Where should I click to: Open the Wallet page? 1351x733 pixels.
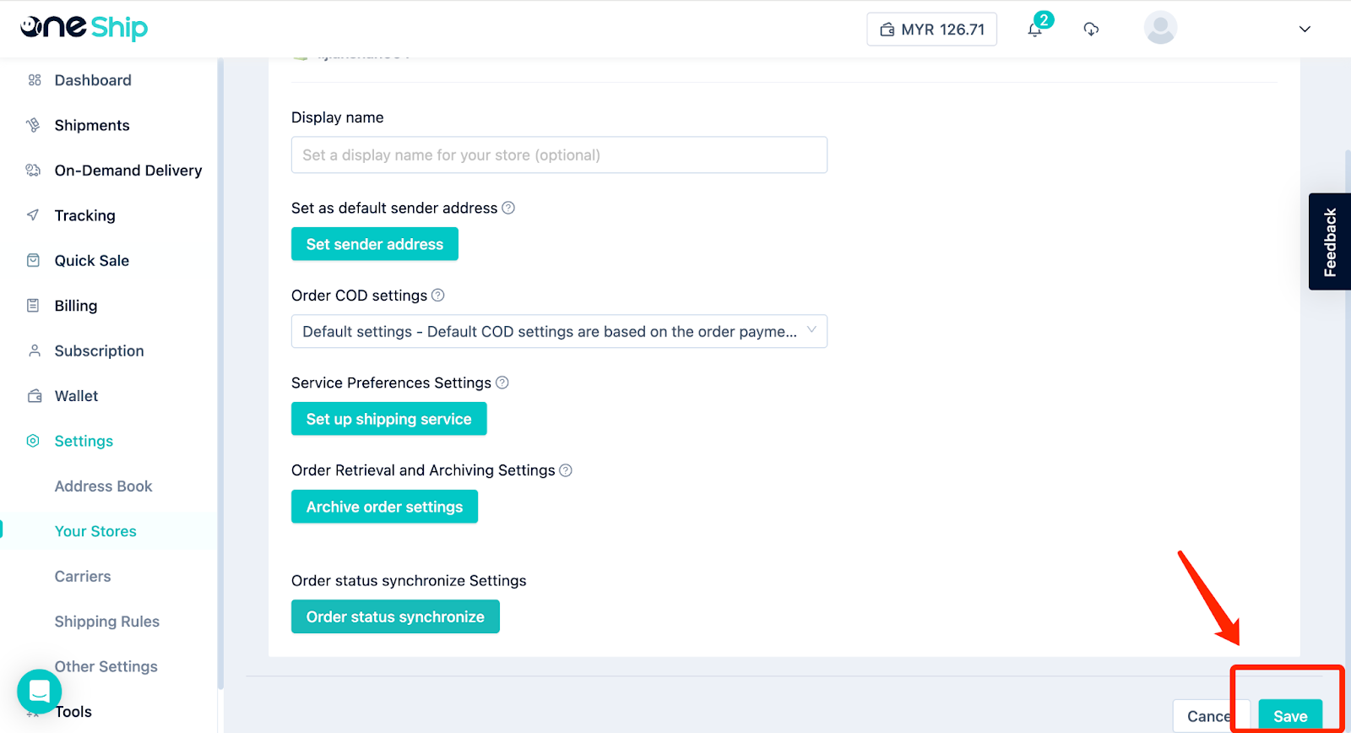pos(76,396)
